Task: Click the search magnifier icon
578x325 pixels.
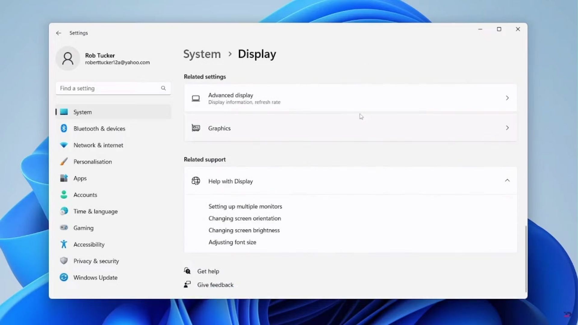Action: click(x=163, y=88)
